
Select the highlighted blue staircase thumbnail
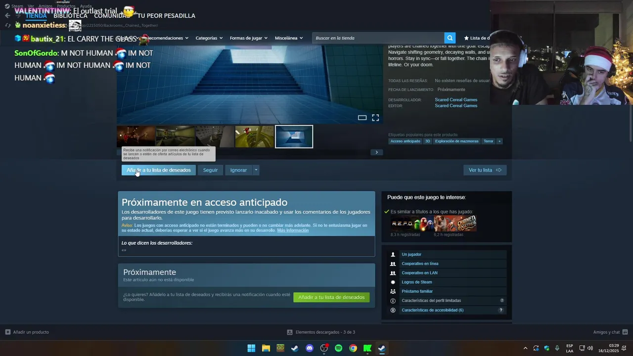(x=294, y=136)
